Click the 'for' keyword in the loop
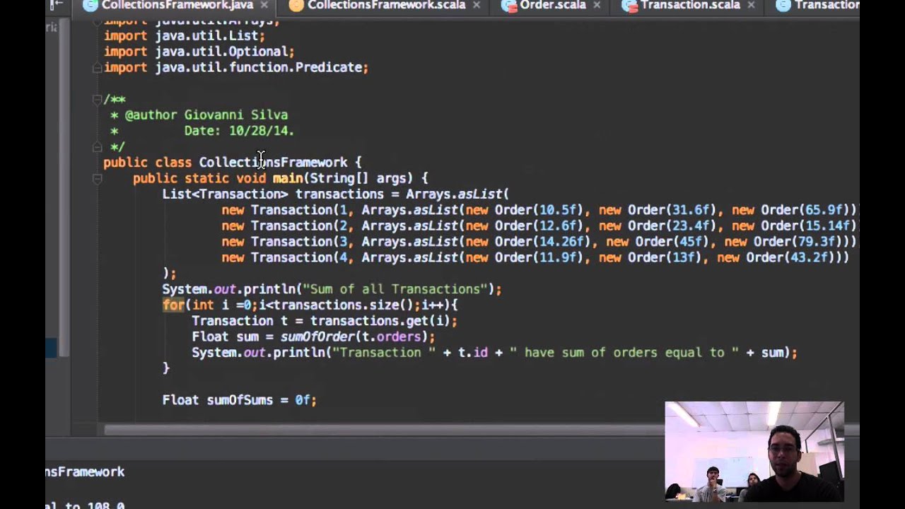Viewport: 905px width, 509px height. click(173, 305)
